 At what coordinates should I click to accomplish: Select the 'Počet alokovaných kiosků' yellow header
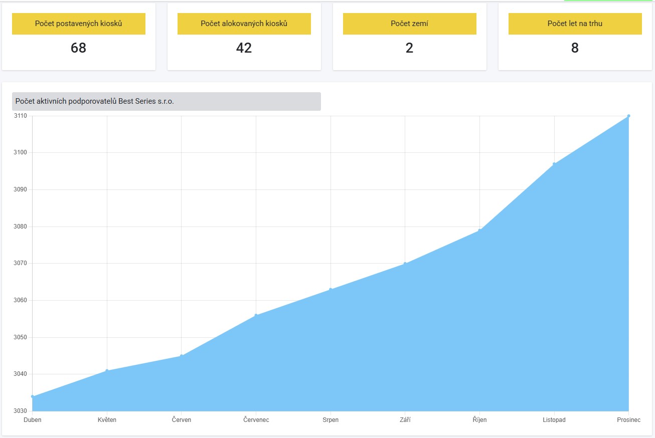[x=244, y=24]
